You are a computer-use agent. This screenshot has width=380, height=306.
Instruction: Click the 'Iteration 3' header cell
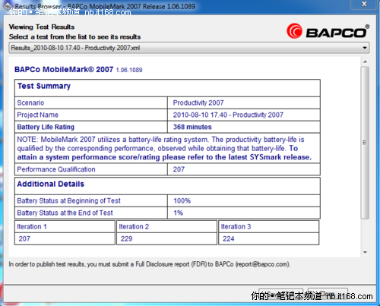tap(268, 226)
